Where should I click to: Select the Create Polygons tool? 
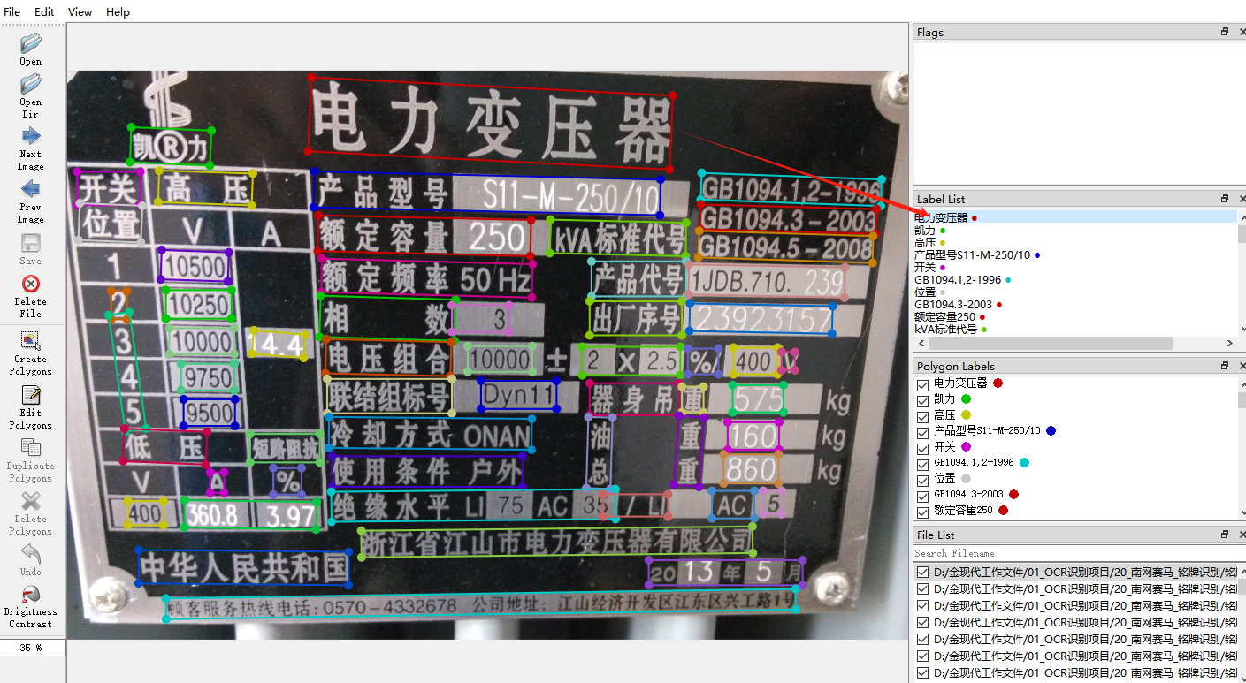(x=29, y=345)
